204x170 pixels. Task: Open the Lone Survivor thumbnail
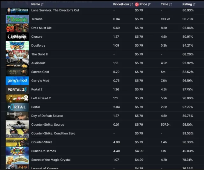tap(17, 11)
